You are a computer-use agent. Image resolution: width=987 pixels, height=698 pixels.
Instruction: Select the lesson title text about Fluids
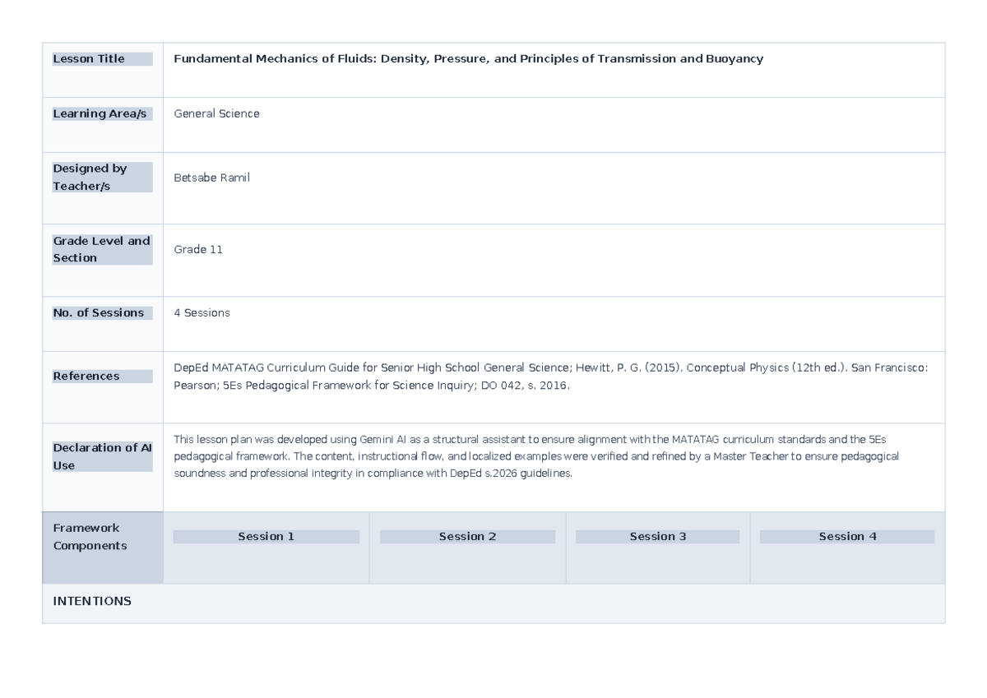(x=468, y=59)
